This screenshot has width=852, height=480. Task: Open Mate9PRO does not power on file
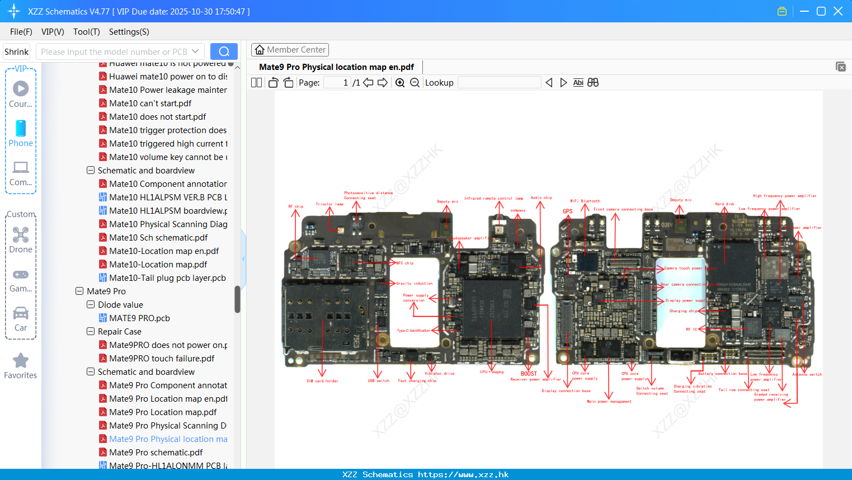(163, 345)
